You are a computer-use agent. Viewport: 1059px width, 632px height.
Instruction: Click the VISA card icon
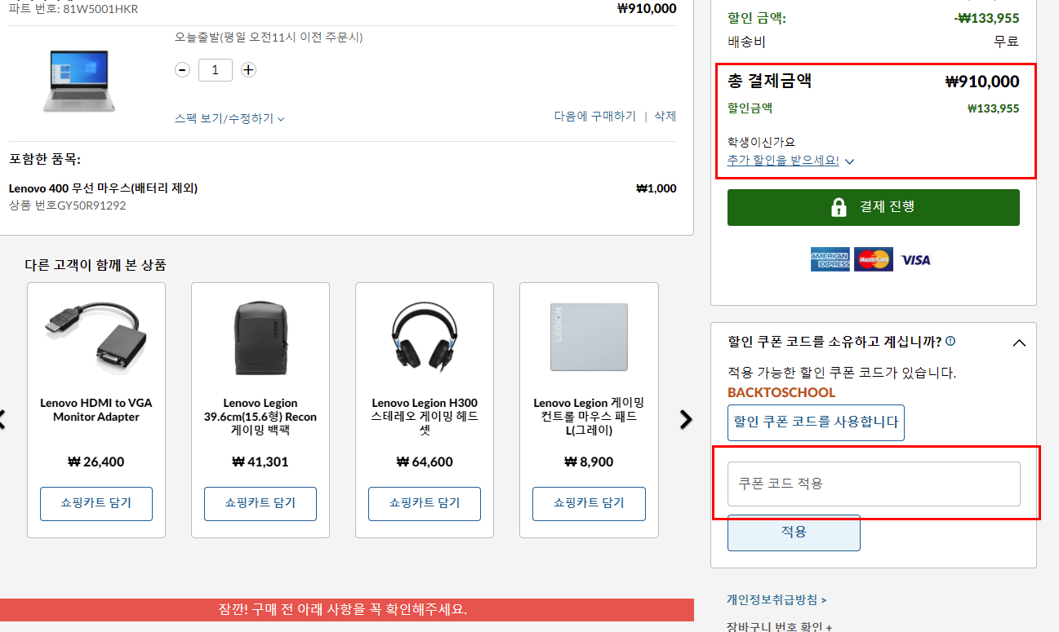916,260
